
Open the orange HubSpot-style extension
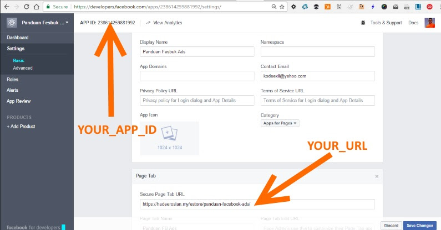pos(327,7)
